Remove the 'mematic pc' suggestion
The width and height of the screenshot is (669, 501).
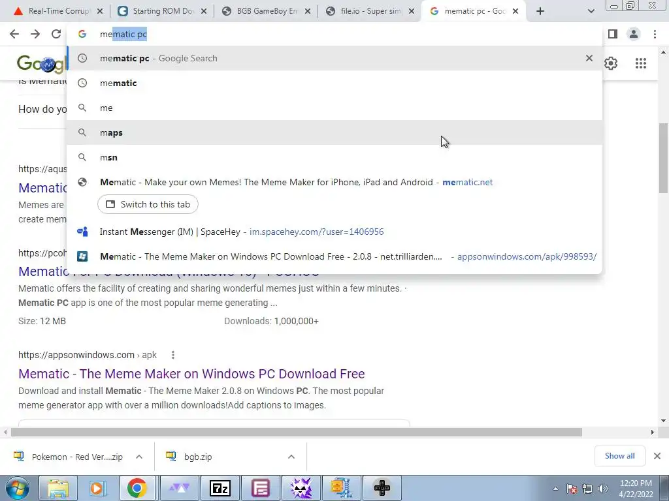click(589, 58)
